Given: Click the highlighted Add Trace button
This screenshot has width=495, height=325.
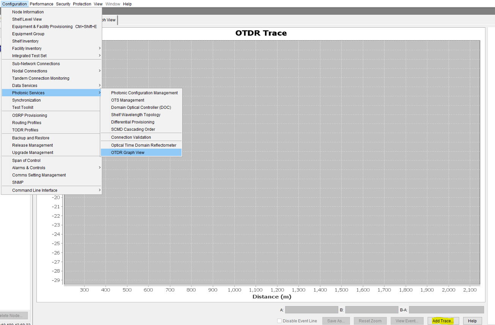Looking at the screenshot, I should (x=443, y=320).
